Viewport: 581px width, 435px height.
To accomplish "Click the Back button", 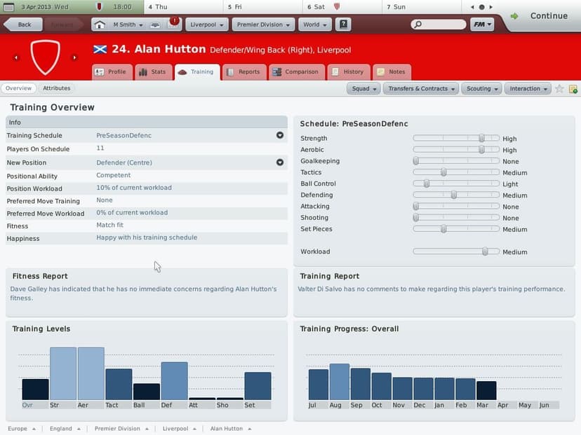I will 23,25.
